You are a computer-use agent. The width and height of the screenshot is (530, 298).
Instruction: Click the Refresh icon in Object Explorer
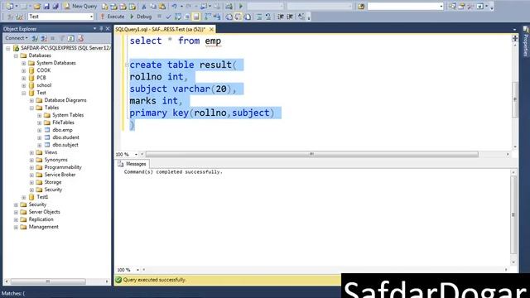pyautogui.click(x=71, y=38)
